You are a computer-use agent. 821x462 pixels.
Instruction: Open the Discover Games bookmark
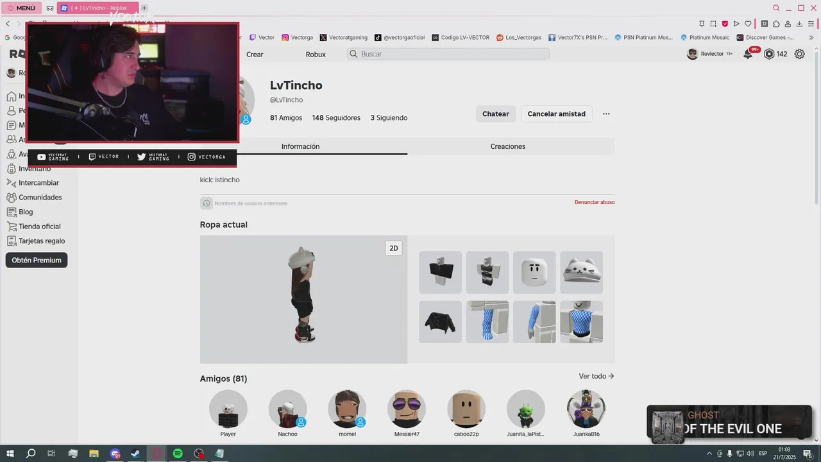point(765,37)
